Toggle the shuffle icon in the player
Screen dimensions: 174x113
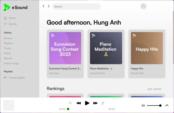(70, 103)
